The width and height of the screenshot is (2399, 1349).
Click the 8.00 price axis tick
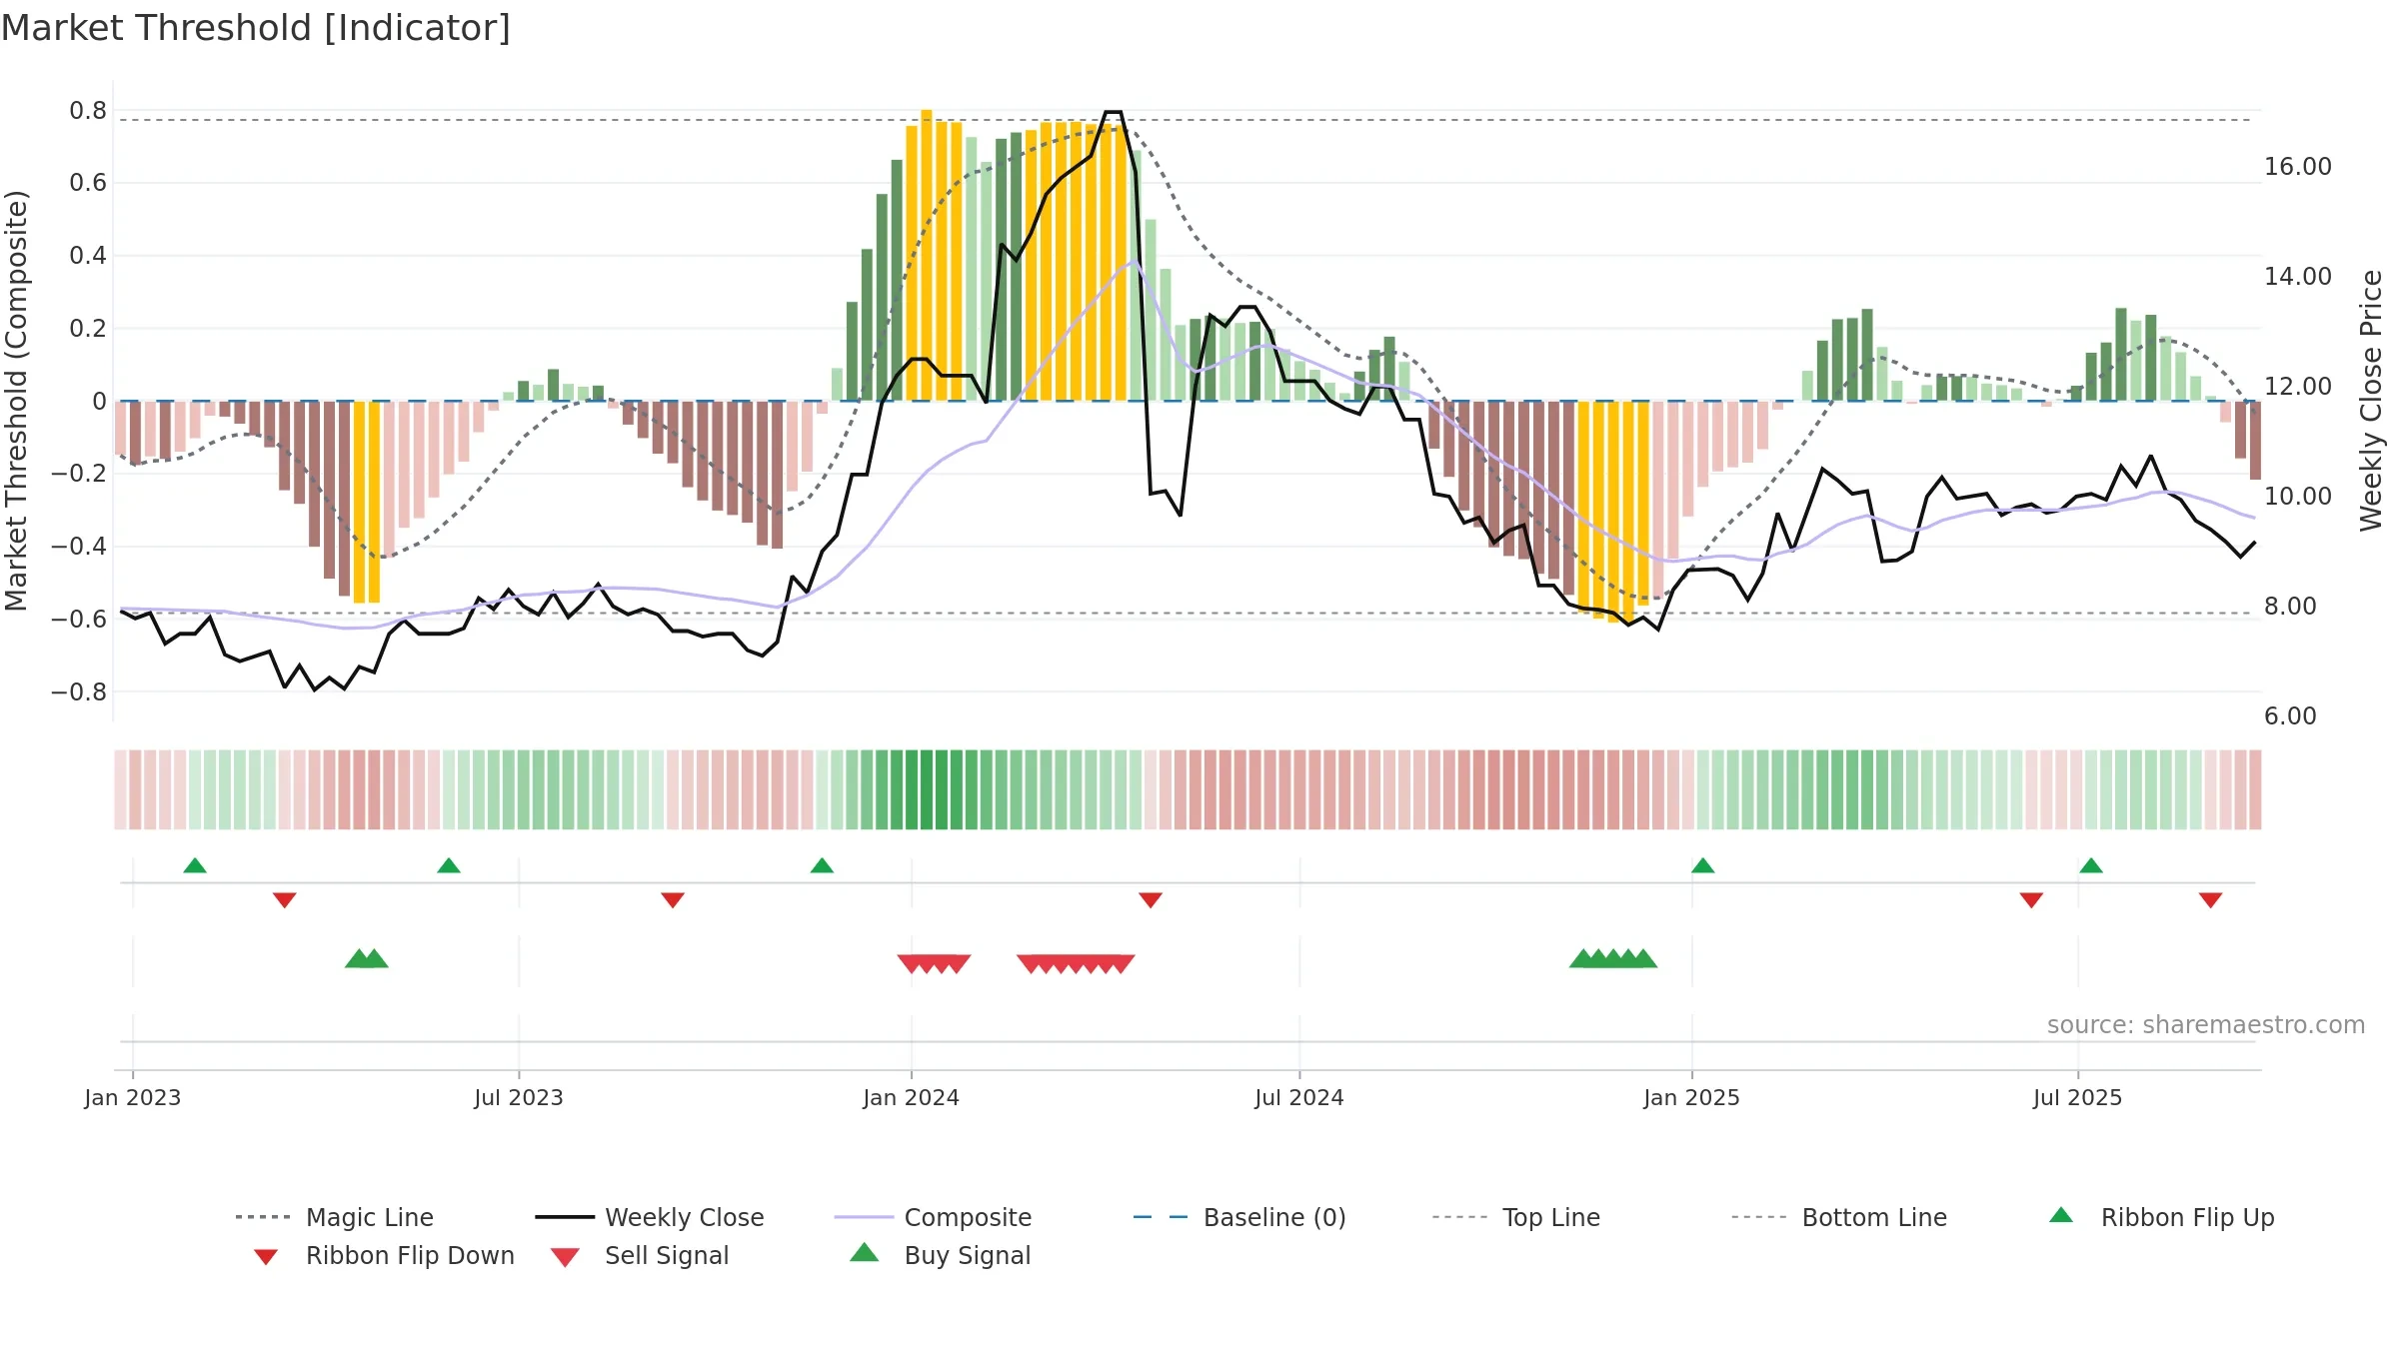pos(2291,607)
